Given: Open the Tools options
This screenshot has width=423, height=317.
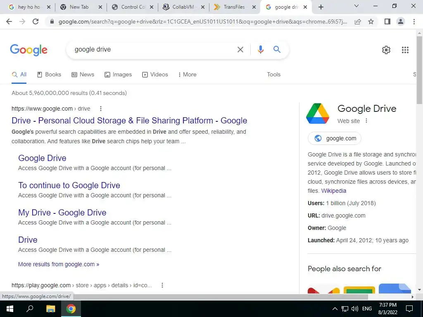Looking at the screenshot, I should coord(274,75).
